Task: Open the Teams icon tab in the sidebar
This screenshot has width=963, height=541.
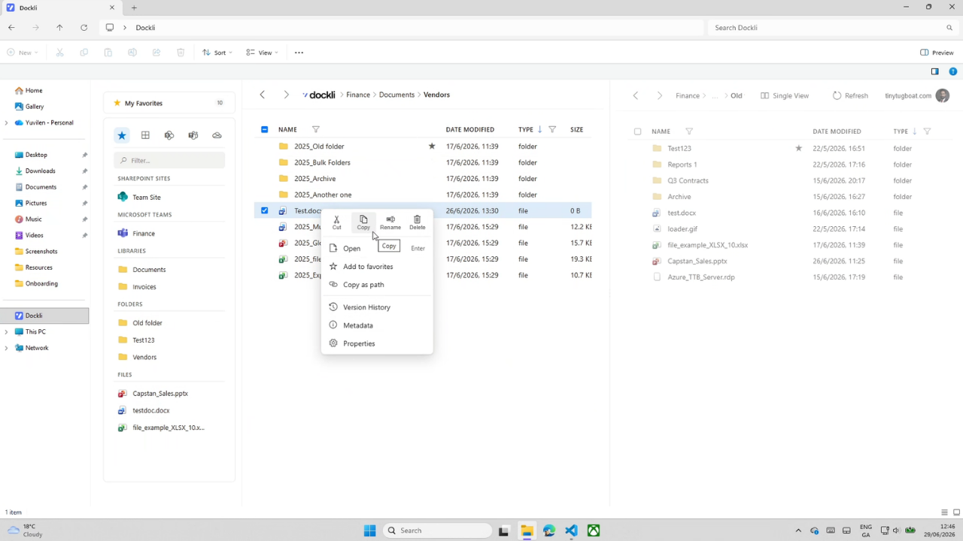Action: [193, 135]
